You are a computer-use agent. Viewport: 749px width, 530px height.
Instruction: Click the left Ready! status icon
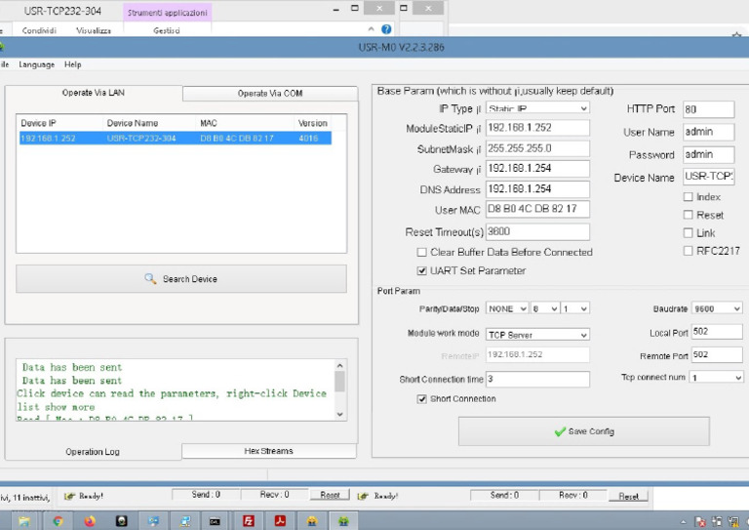pyautogui.click(x=69, y=496)
